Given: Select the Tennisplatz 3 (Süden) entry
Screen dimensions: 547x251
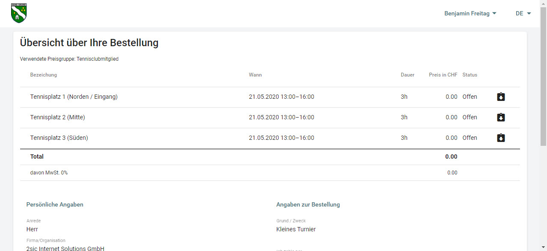Looking at the screenshot, I should (59, 138).
